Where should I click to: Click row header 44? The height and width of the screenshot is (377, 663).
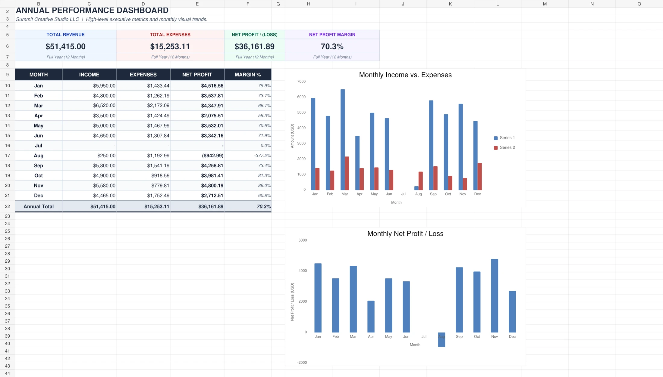(x=8, y=373)
